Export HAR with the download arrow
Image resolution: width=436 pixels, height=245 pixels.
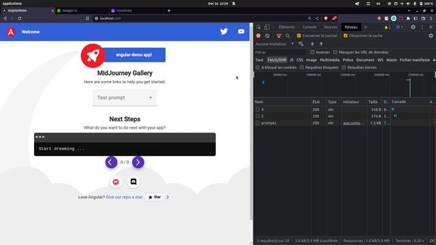tap(321, 44)
